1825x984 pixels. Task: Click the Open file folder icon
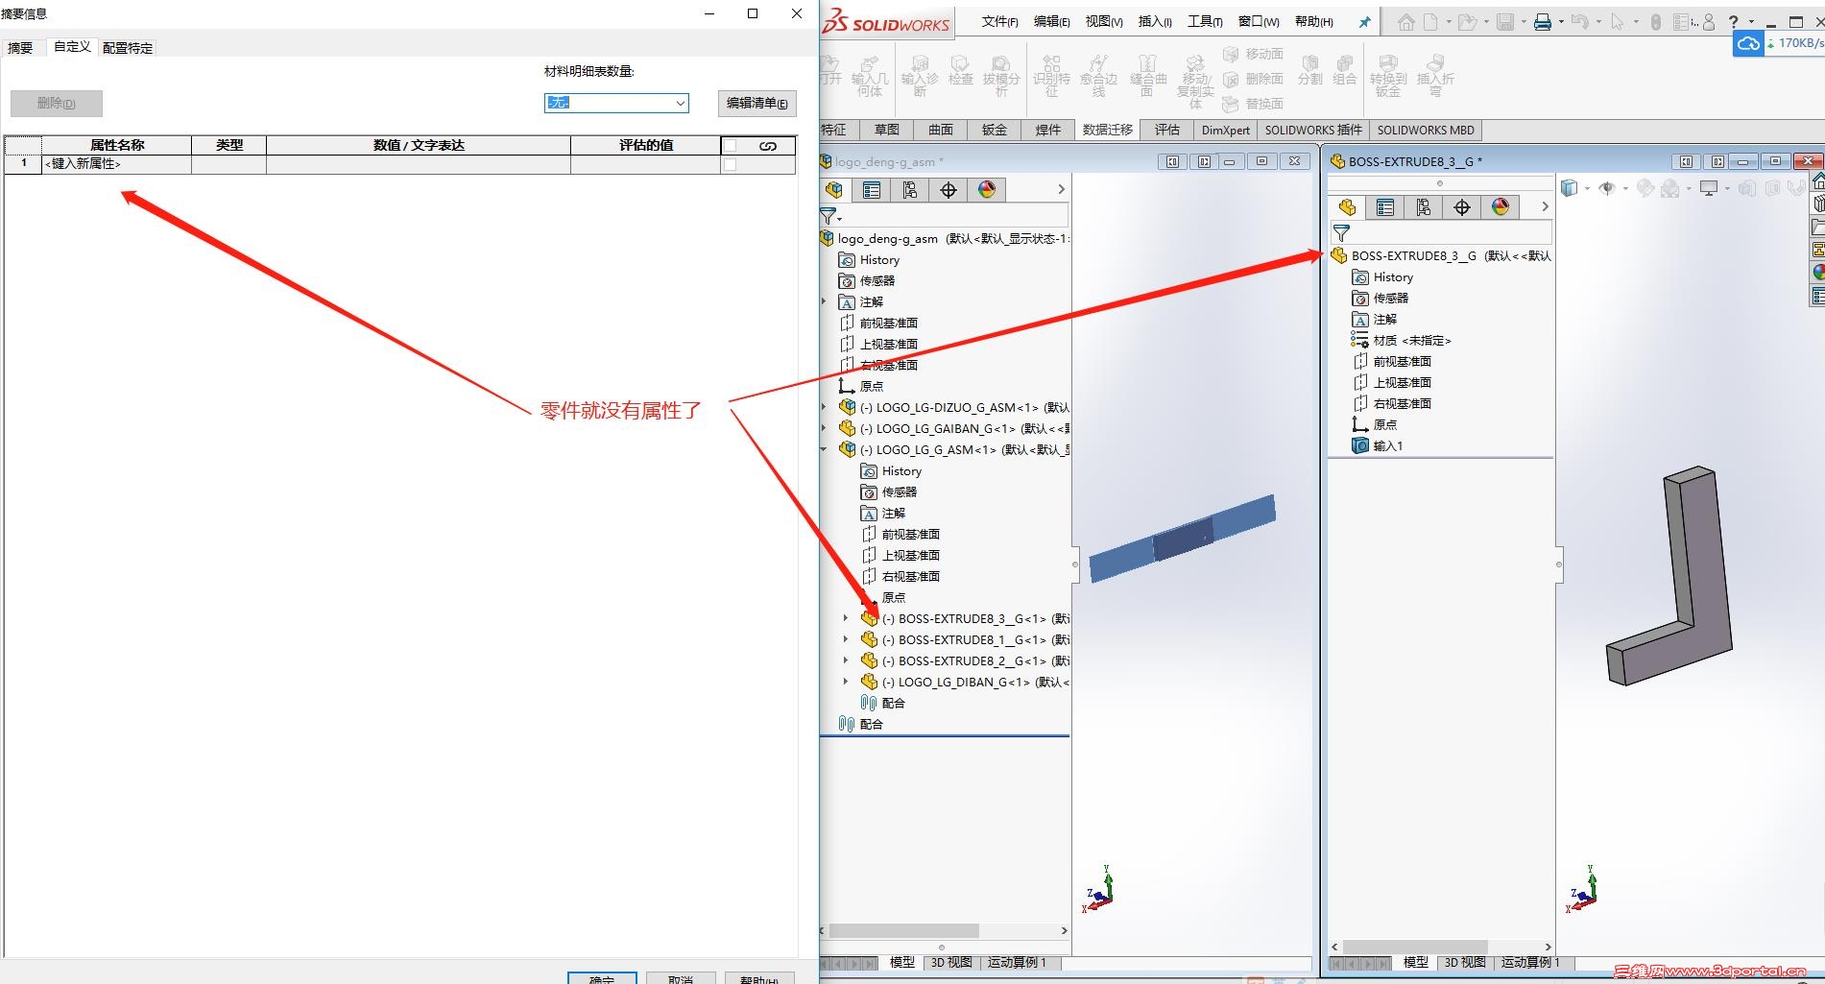1466,22
